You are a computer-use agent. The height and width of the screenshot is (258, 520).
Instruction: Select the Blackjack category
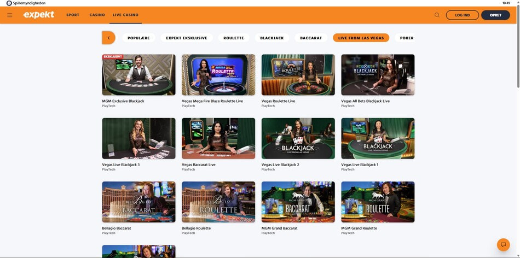[x=272, y=38]
